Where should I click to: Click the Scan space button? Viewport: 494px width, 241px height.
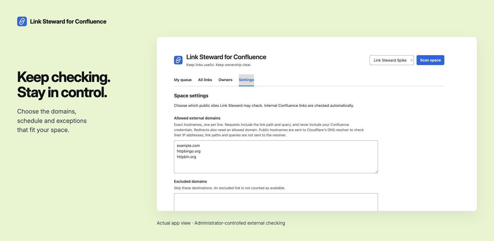click(x=430, y=60)
